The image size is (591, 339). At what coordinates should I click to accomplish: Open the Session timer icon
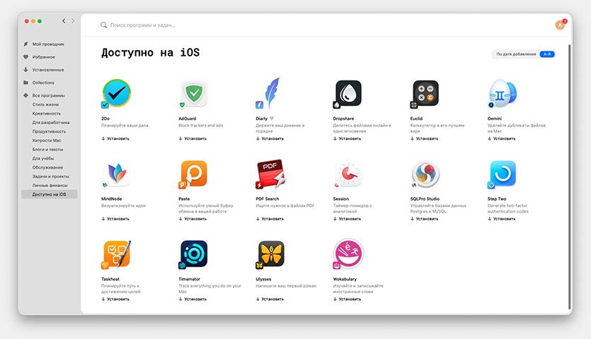coord(348,174)
